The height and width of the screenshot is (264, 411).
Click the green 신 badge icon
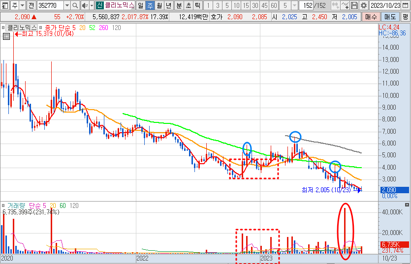click(x=99, y=5)
